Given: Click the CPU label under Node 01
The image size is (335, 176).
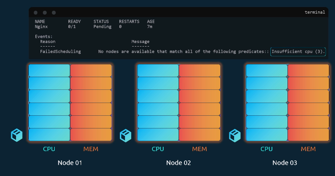Looking at the screenshot, I should (49, 149).
